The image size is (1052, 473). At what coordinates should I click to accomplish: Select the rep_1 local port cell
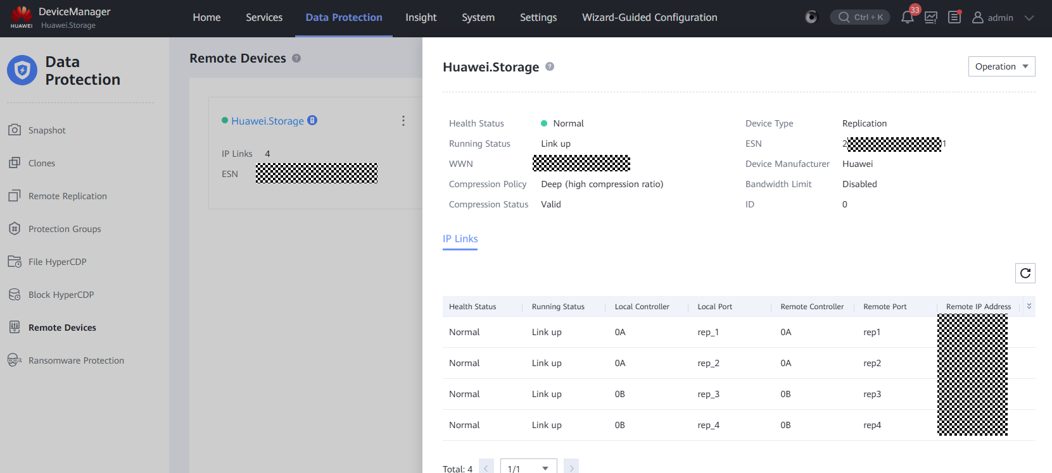[708, 332]
